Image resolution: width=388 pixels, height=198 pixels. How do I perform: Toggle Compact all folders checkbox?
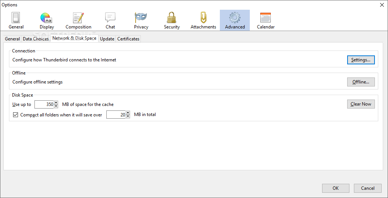(x=16, y=115)
